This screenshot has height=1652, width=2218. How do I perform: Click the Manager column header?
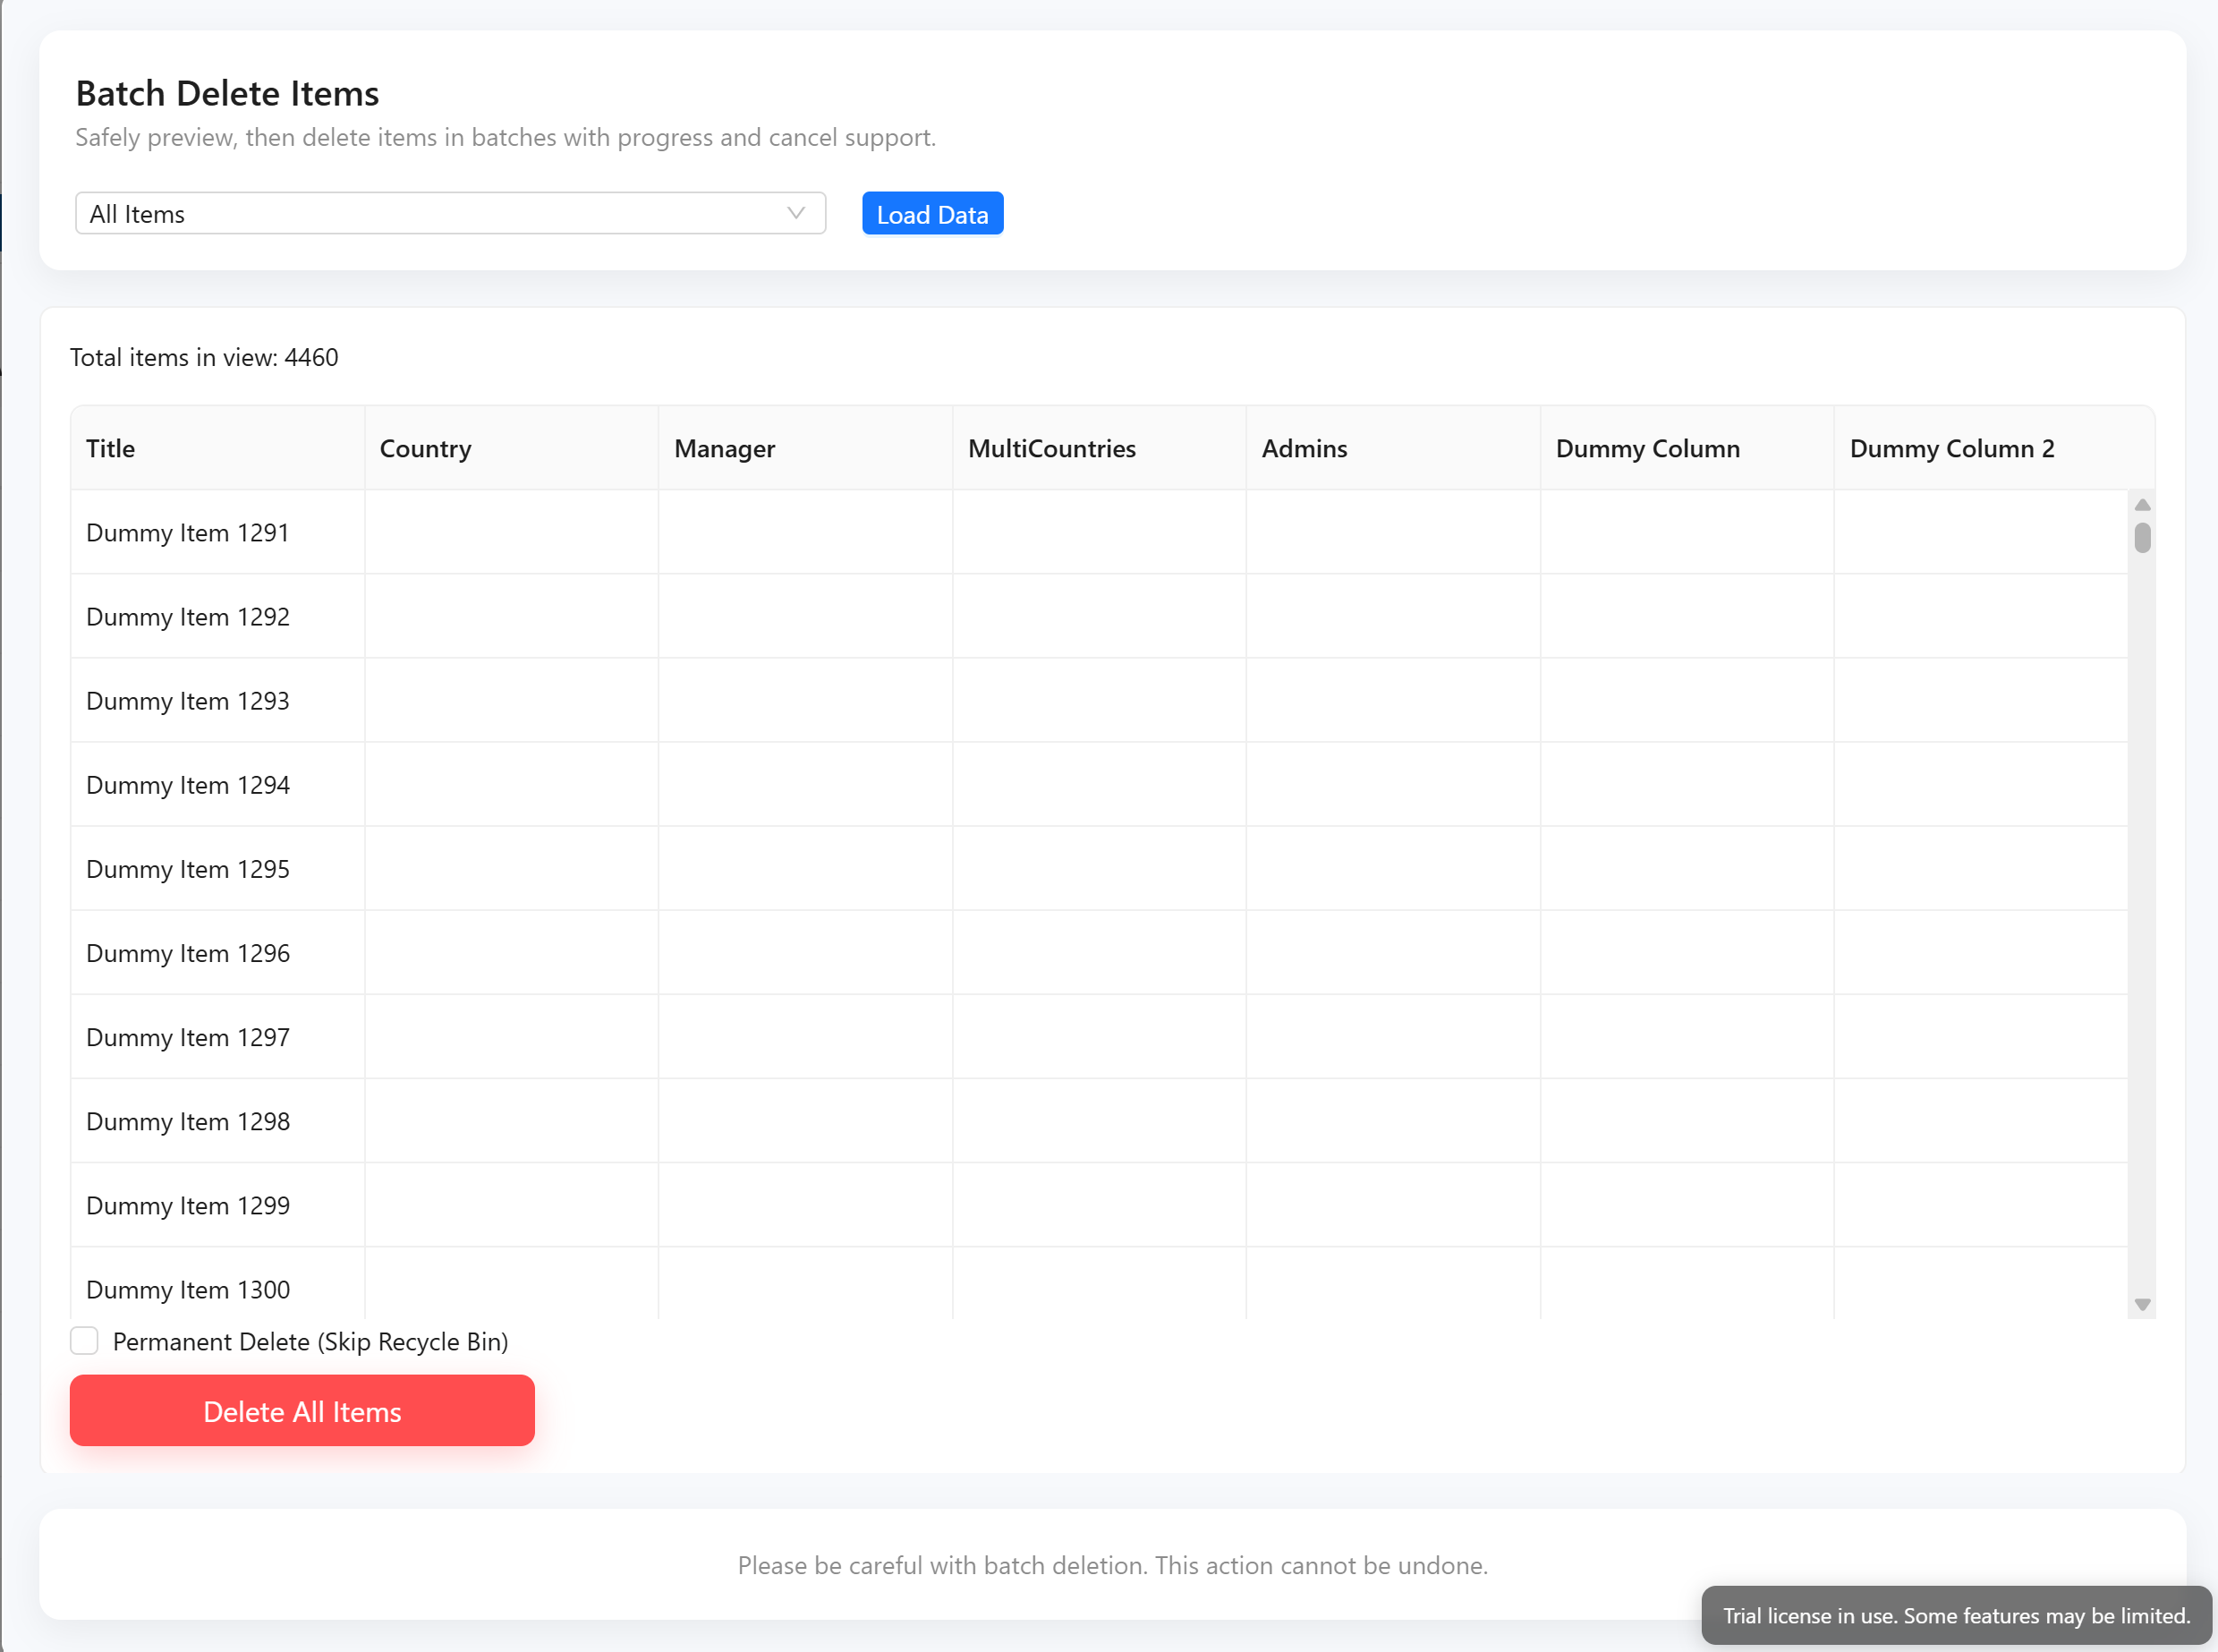(x=724, y=448)
